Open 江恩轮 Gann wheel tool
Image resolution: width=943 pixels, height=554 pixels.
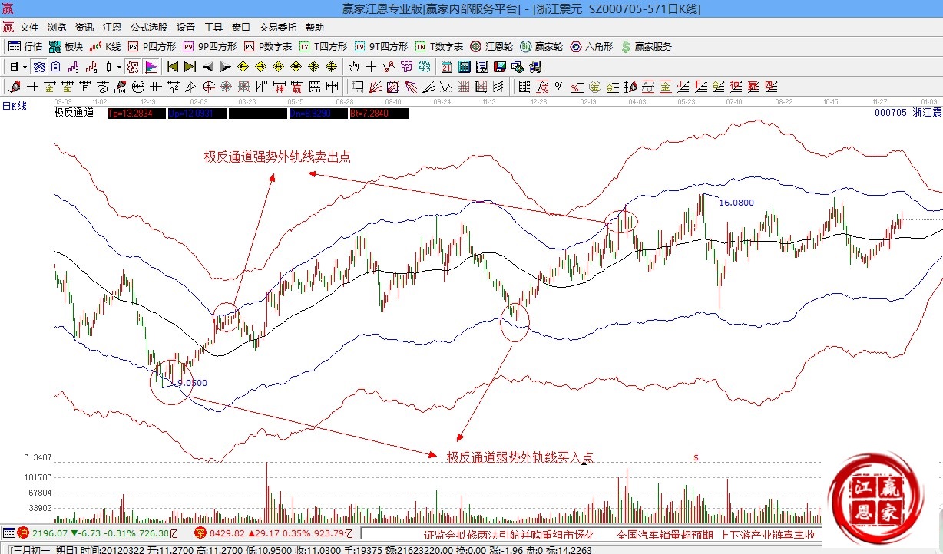point(491,47)
